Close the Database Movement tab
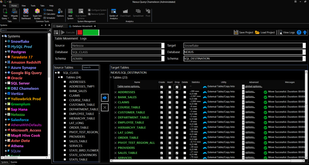 pyautogui.click(x=95, y=26)
